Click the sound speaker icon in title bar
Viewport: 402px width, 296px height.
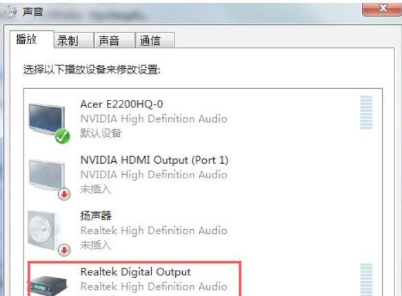[10, 11]
